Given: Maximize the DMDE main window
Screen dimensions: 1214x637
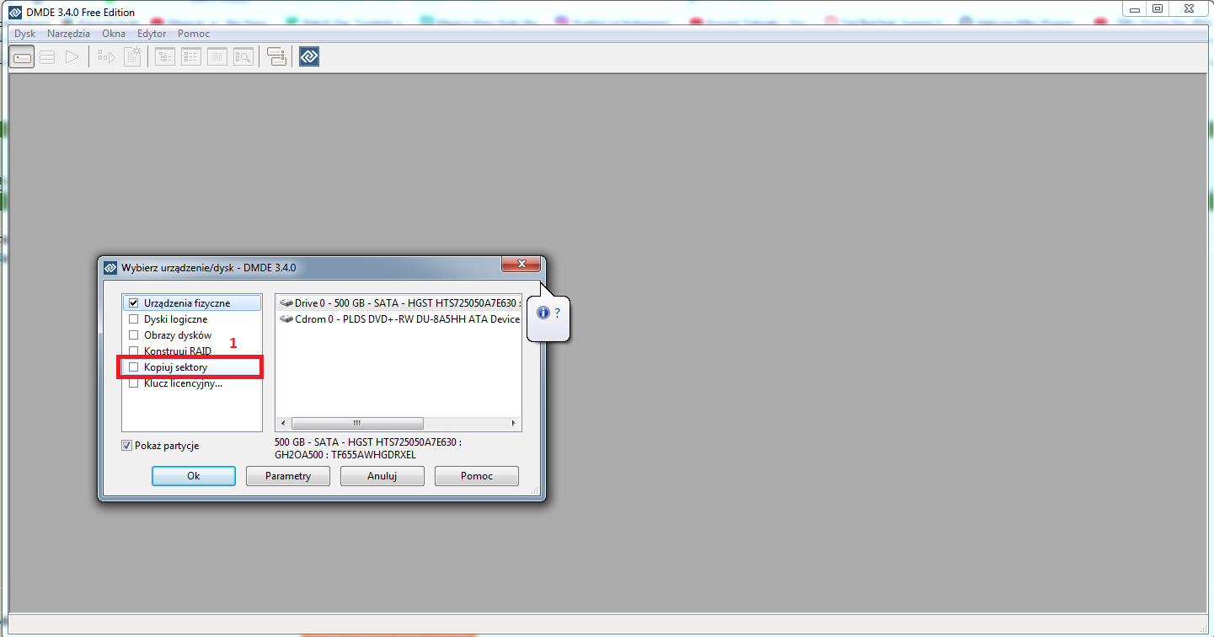Looking at the screenshot, I should click(1158, 8).
